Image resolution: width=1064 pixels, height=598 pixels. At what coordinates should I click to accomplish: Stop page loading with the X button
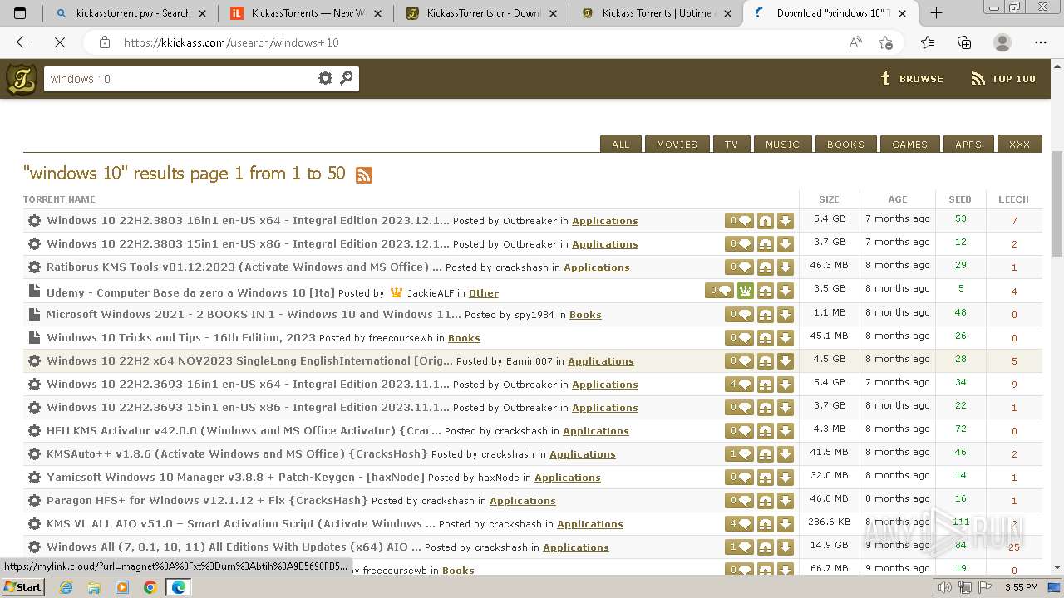tap(60, 42)
